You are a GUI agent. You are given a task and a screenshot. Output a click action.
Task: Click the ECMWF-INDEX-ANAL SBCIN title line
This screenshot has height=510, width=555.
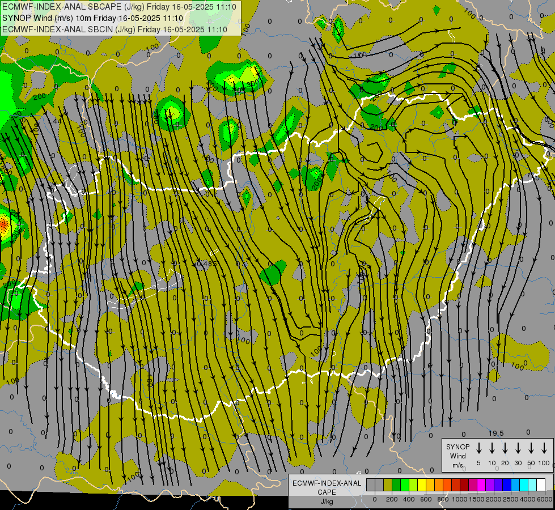point(115,29)
